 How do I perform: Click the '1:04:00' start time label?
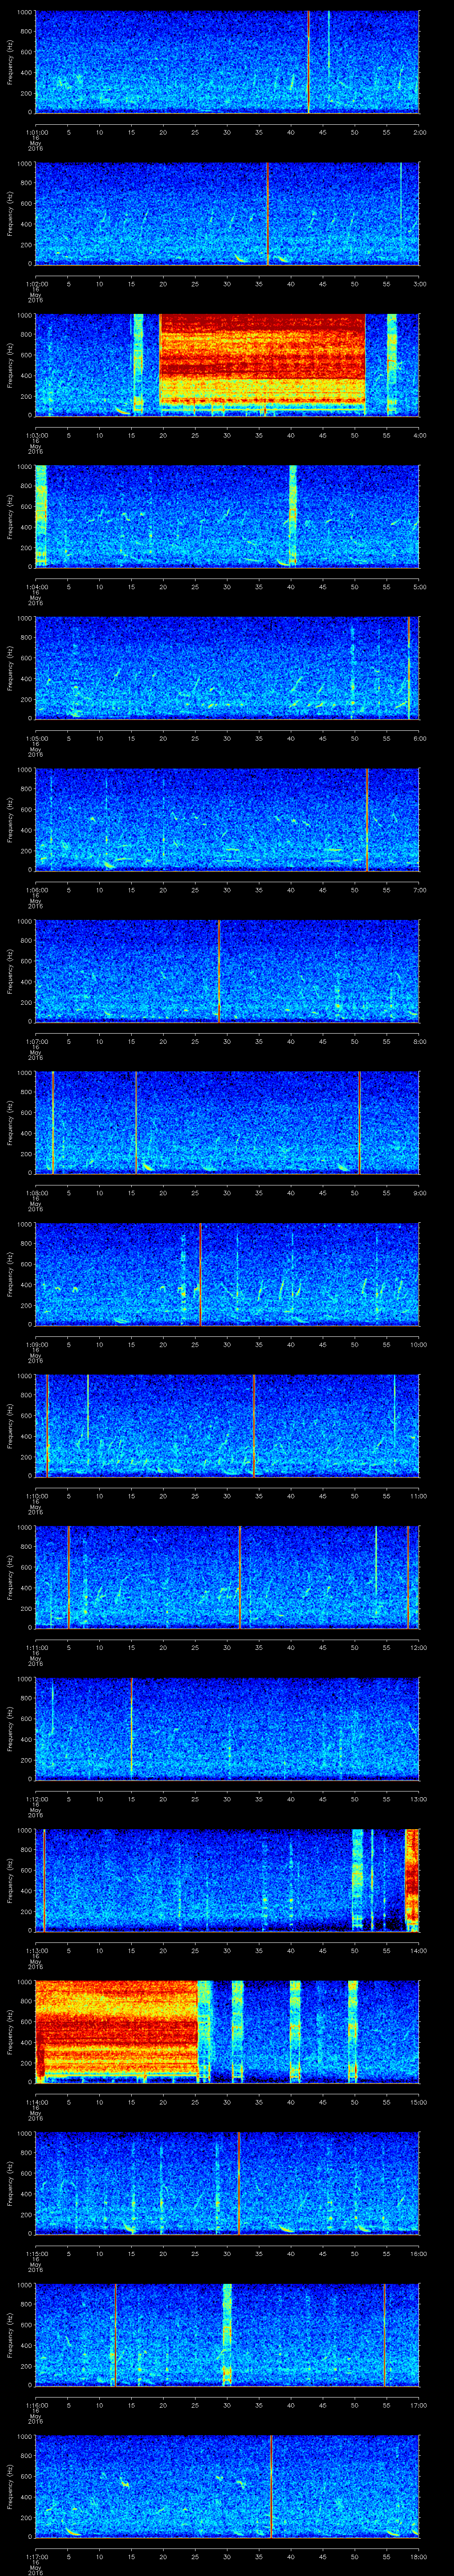point(37,586)
